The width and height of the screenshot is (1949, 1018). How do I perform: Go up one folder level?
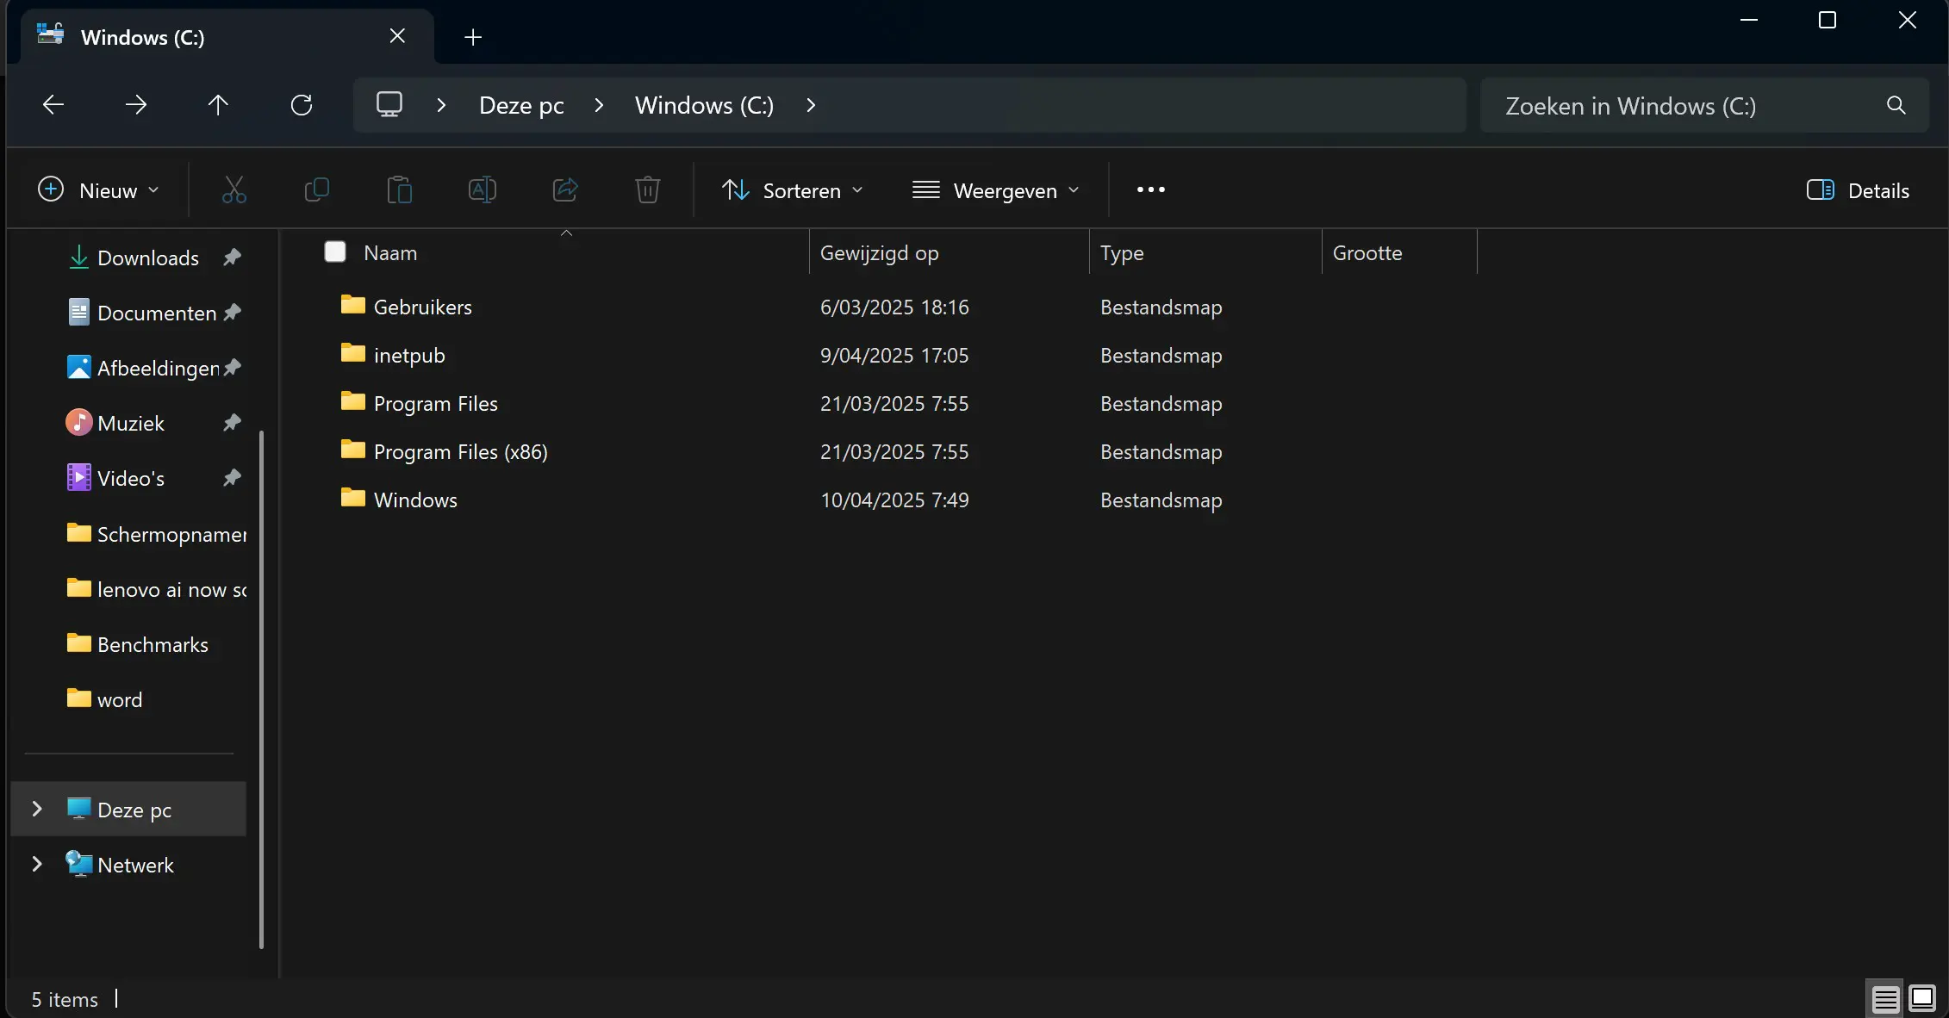[218, 105]
